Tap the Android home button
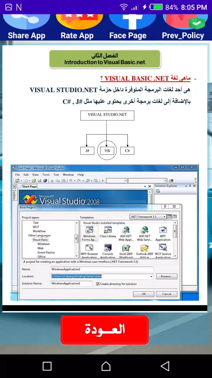This screenshot has height=378, width=212. pos(106,366)
